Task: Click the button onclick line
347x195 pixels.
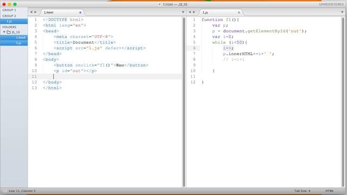Action: (101, 65)
